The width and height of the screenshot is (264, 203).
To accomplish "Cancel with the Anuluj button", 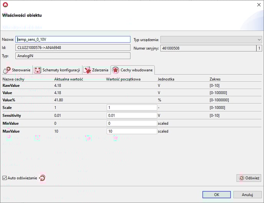I will pyautogui.click(x=247, y=195).
